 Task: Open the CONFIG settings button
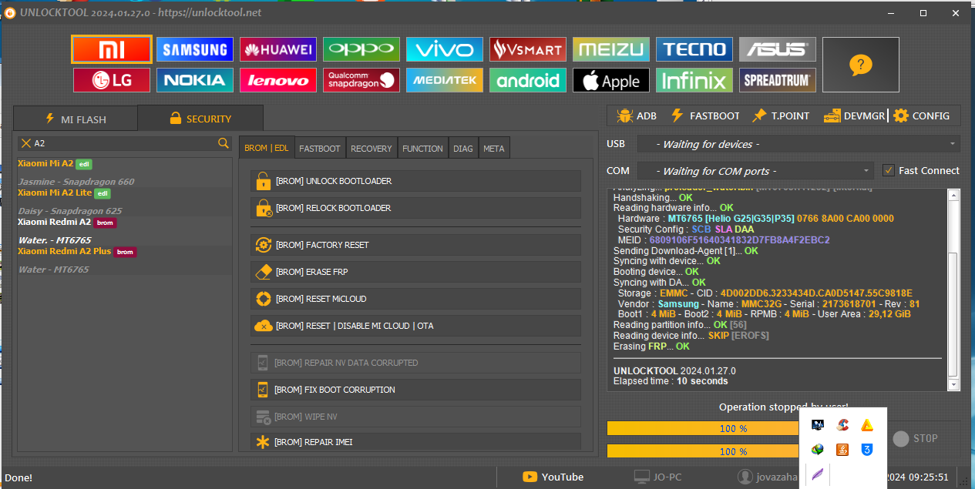click(x=922, y=116)
